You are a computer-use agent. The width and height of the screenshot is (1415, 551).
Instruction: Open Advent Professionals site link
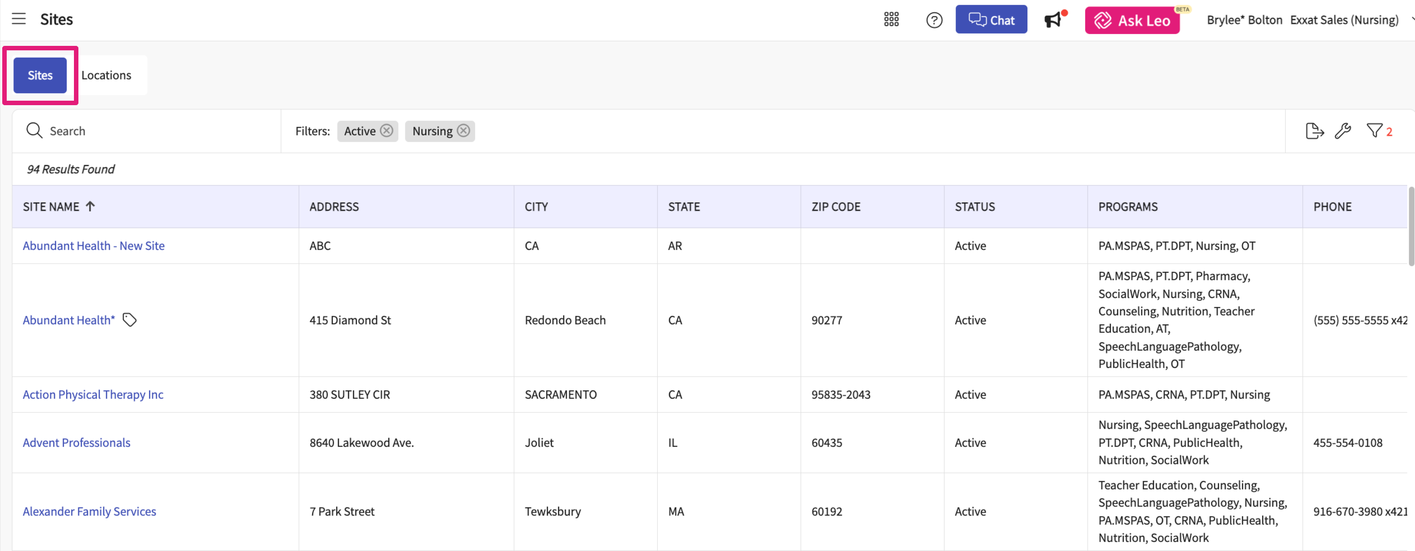click(77, 443)
